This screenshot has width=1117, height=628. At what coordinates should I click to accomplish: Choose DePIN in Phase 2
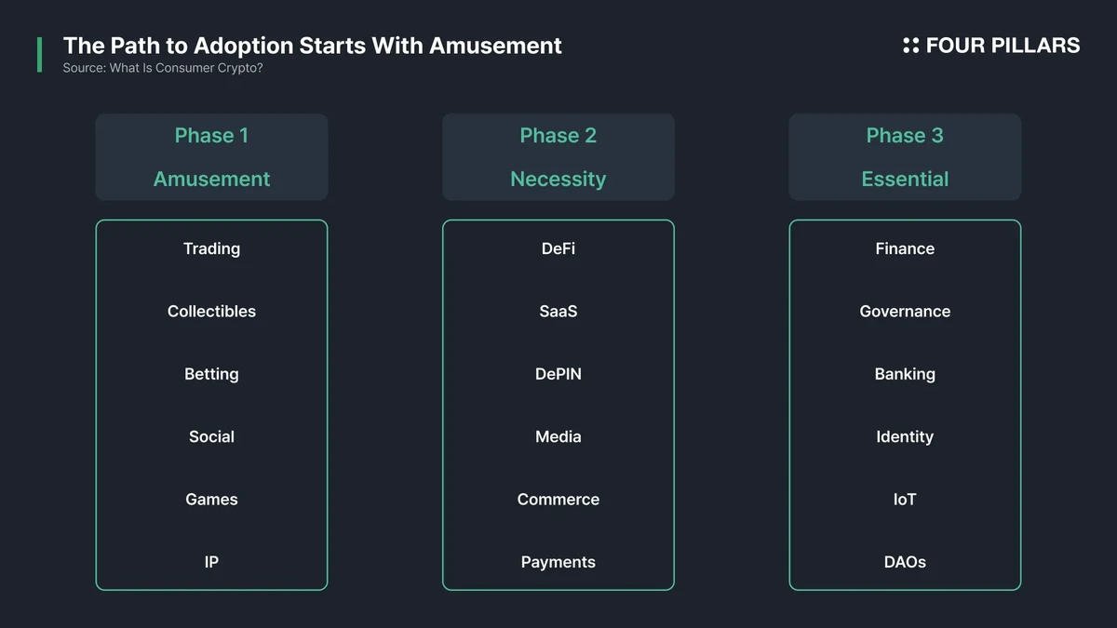558,374
